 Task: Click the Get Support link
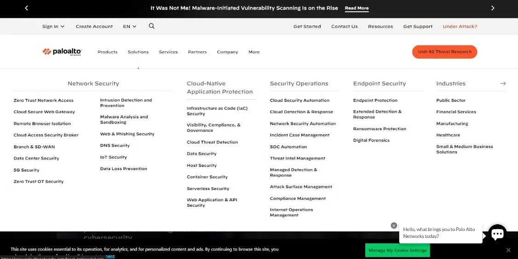(x=418, y=26)
